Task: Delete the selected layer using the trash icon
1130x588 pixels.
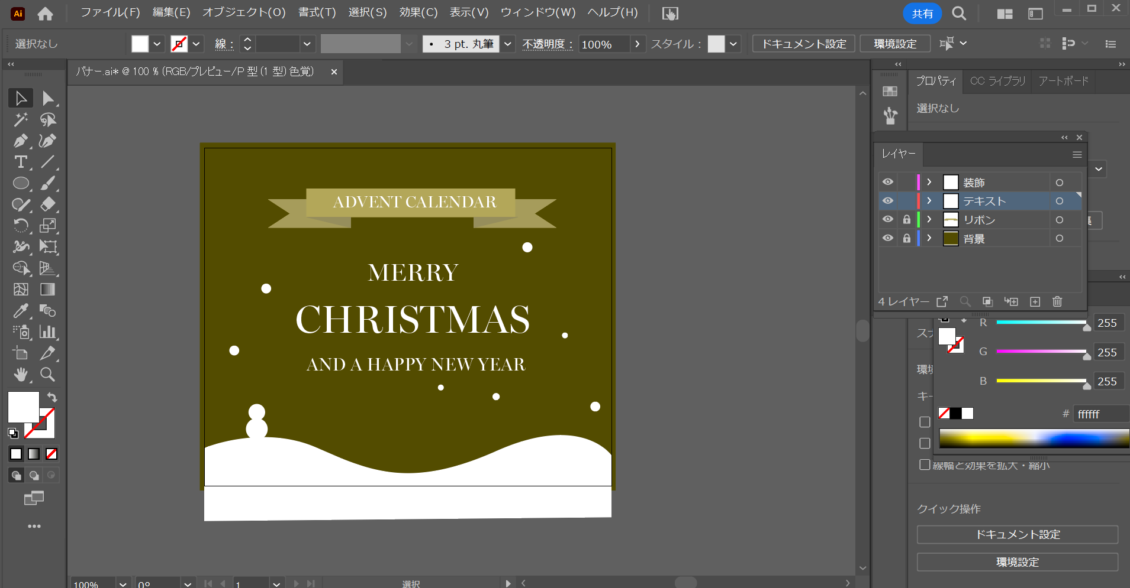Action: pos(1057,301)
